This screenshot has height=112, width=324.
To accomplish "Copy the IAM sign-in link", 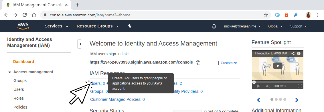I will [198, 63].
